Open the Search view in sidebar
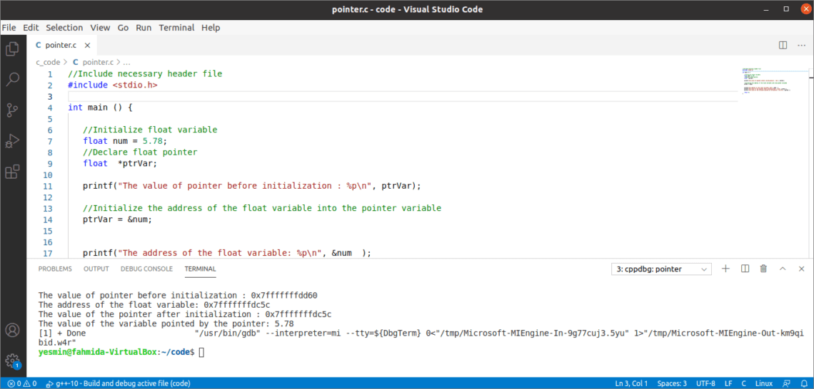This screenshot has height=389, width=814. (x=12, y=79)
